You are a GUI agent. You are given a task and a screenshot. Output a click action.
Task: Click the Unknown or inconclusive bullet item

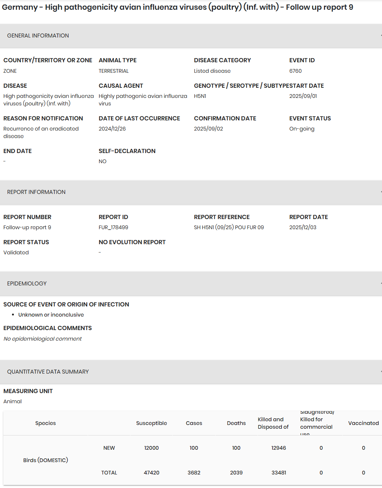(x=51, y=315)
